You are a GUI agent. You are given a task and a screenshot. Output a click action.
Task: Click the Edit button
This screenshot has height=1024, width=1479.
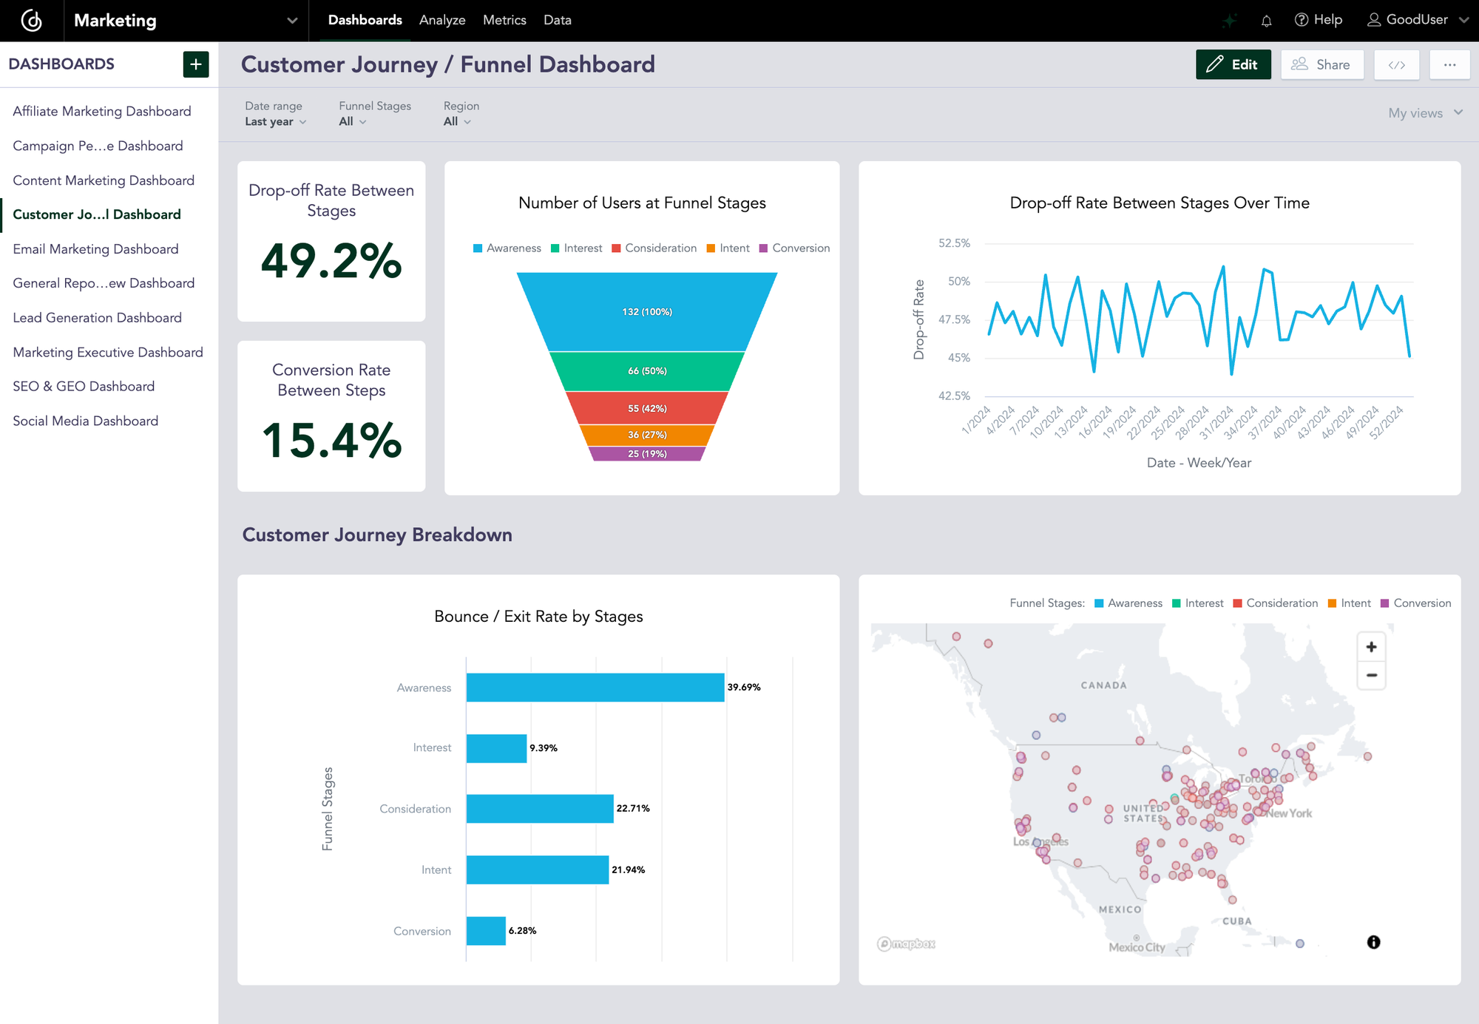[1233, 64]
